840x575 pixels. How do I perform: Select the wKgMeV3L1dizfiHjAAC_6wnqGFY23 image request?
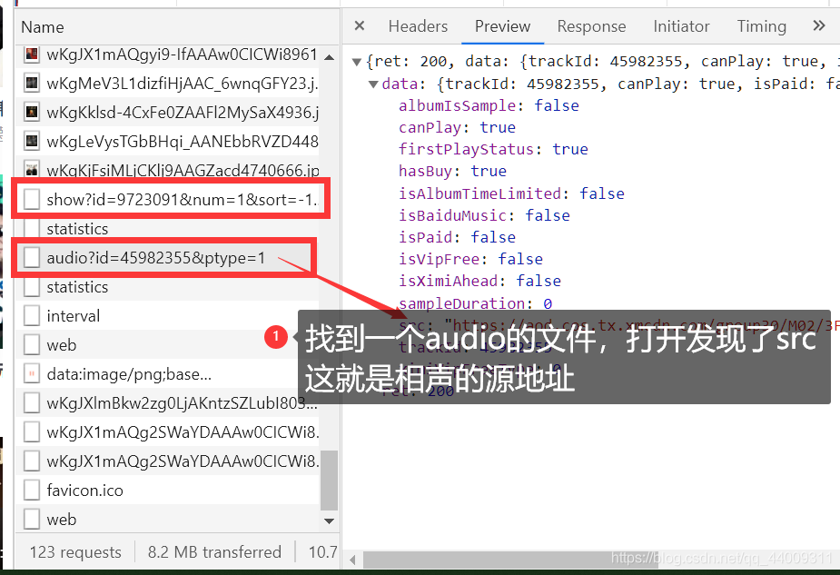tap(167, 83)
